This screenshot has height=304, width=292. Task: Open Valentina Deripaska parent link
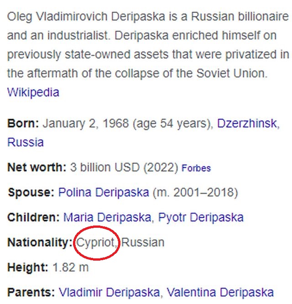click(220, 292)
